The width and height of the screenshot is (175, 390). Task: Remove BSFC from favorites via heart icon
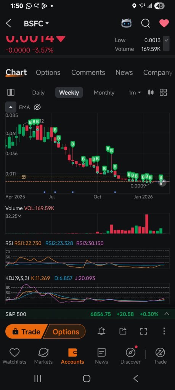tap(164, 23)
